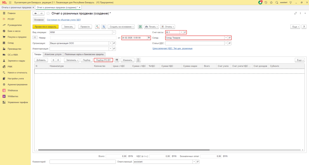
Task: Open Банк и касса section
Action: (x=14, y=31)
